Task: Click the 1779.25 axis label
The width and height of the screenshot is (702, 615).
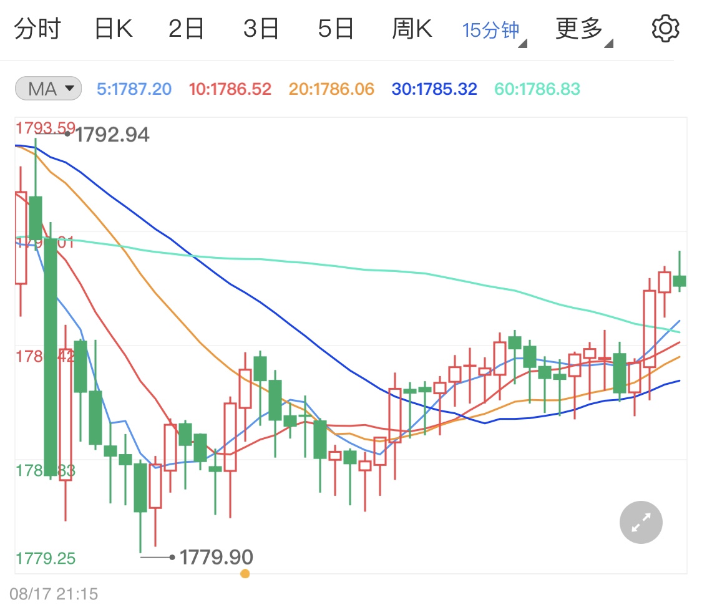Action: [46, 559]
